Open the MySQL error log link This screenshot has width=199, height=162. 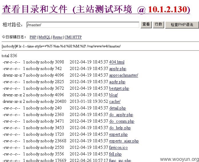pos(45,37)
